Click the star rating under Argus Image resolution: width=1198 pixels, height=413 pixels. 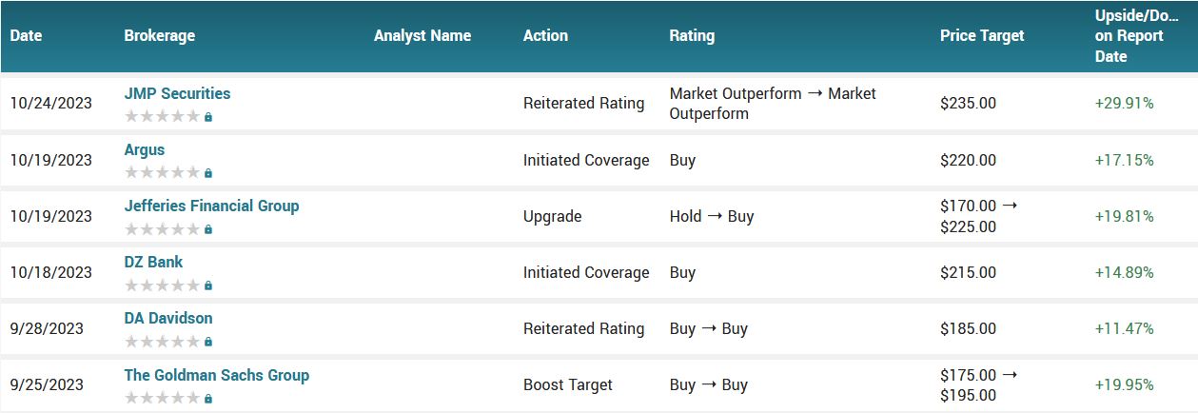click(163, 172)
